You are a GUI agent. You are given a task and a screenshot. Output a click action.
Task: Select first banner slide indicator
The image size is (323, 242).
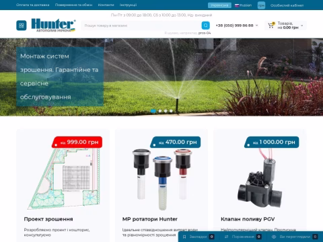153,111
